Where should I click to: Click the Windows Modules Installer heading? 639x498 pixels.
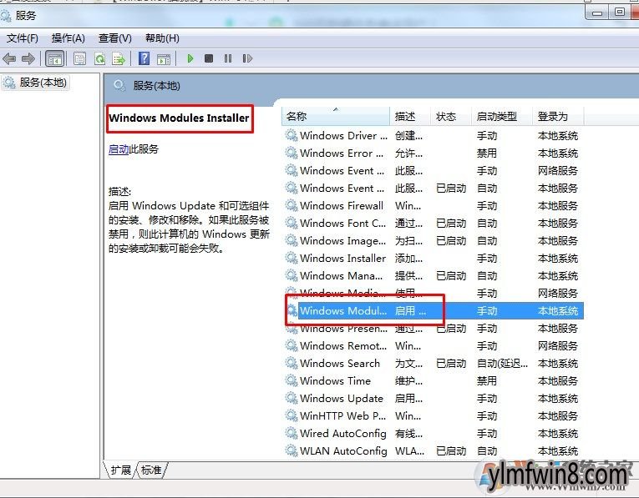179,118
